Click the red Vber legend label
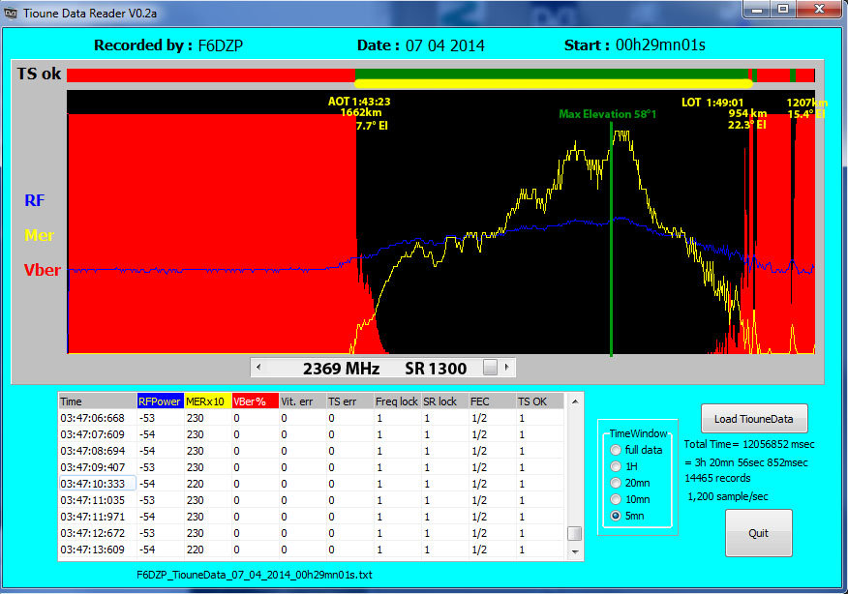Image resolution: width=848 pixels, height=594 pixels. pos(42,271)
